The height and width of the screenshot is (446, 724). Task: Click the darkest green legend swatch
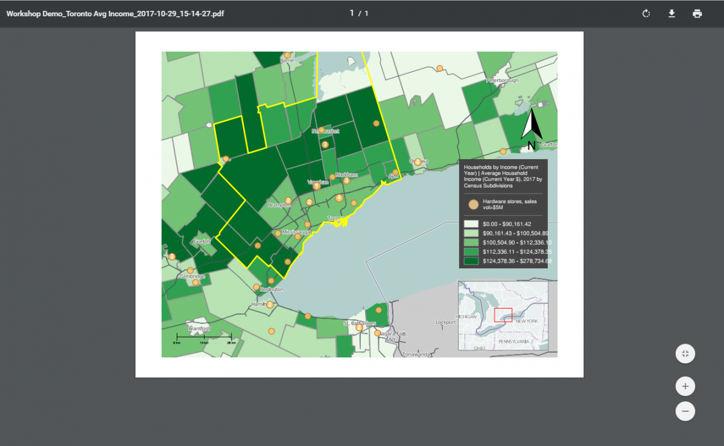[x=471, y=261]
